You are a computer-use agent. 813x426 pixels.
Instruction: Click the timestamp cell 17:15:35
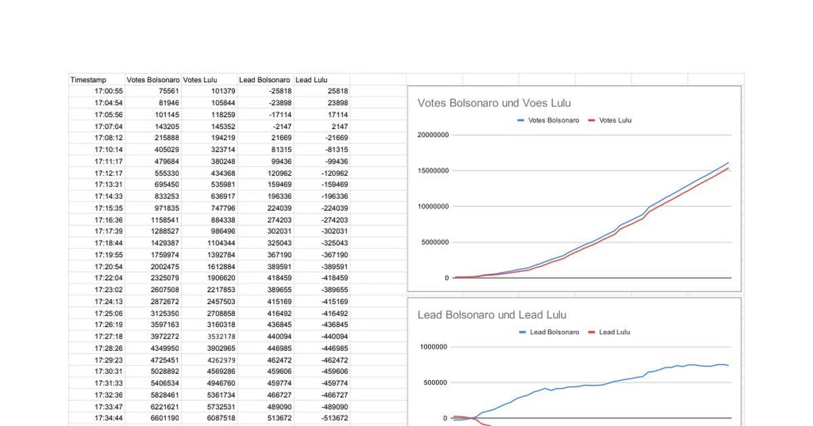pos(97,208)
